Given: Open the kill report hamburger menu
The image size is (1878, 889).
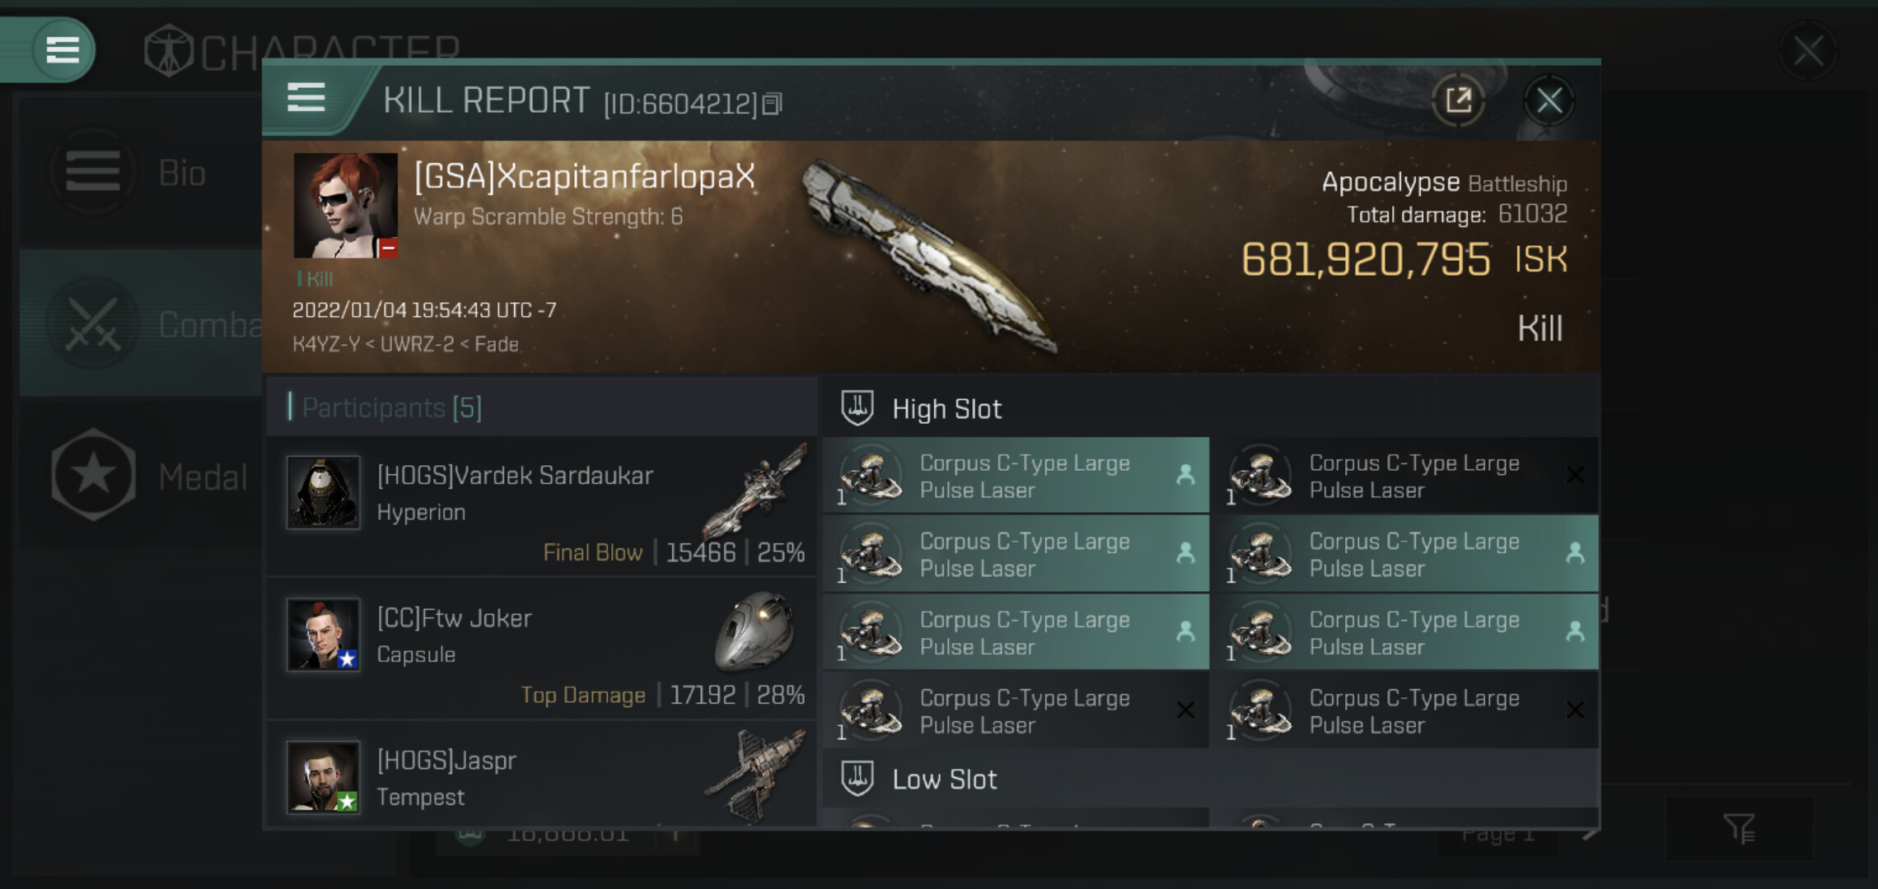Looking at the screenshot, I should (x=306, y=98).
